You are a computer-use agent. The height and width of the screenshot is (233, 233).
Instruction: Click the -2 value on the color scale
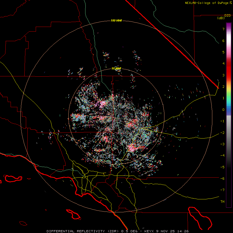pyautogui.click(x=222, y=133)
